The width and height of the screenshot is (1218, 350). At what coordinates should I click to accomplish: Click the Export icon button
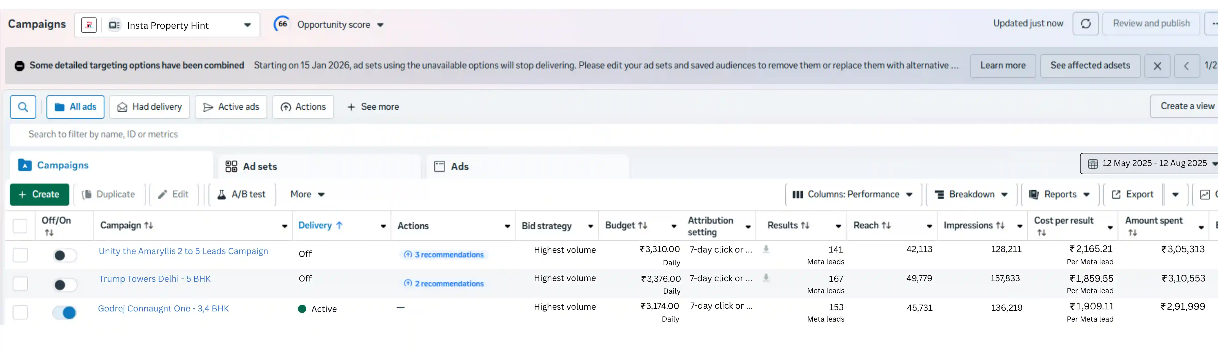[1133, 194]
